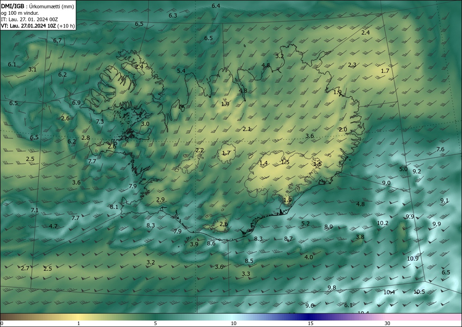Select the 7.3 value label

coord(100,121)
